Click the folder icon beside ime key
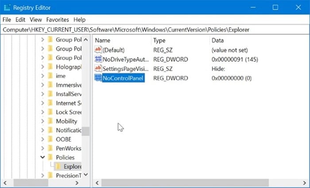Image resolution: width=310 pixels, height=188 pixels. click(50, 76)
